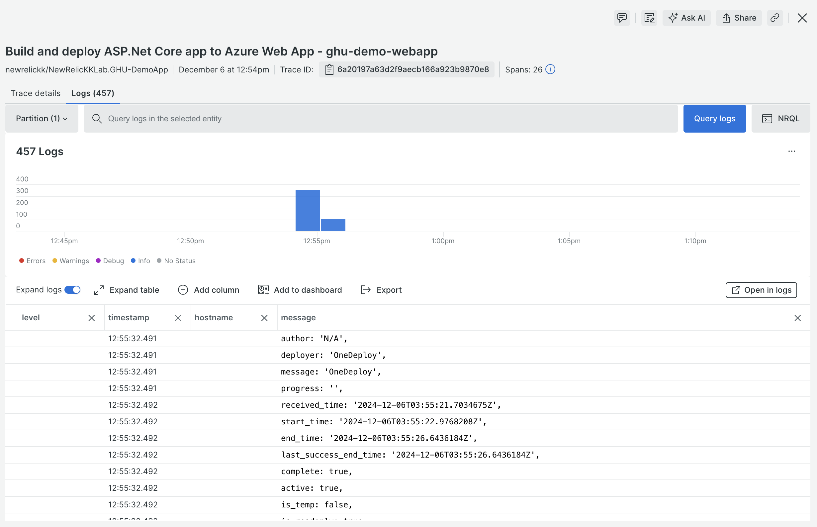
Task: Toggle Errors series in chart legend
Action: (32, 261)
